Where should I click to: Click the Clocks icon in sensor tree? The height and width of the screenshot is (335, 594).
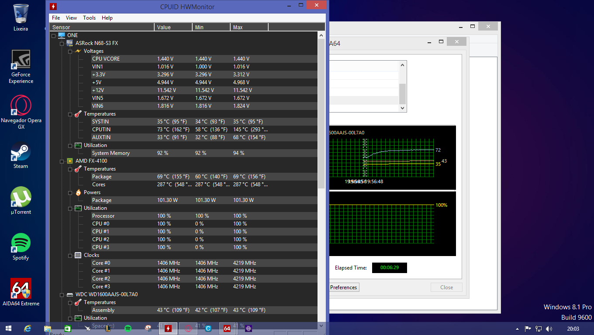(78, 255)
